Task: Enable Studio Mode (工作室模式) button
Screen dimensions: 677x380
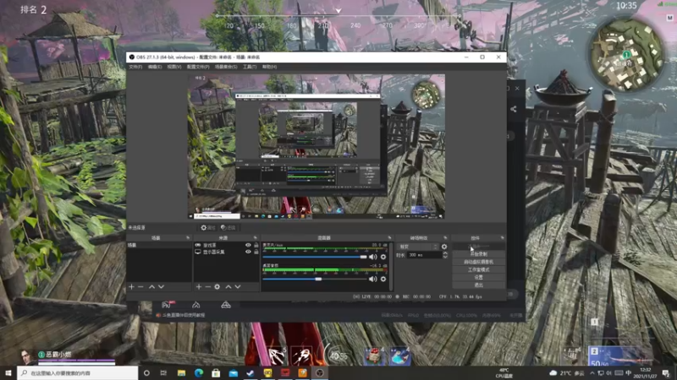Action: [478, 269]
